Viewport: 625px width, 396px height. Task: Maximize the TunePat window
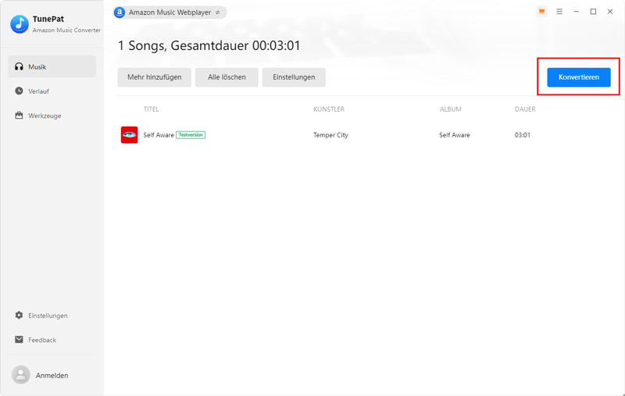coord(593,12)
